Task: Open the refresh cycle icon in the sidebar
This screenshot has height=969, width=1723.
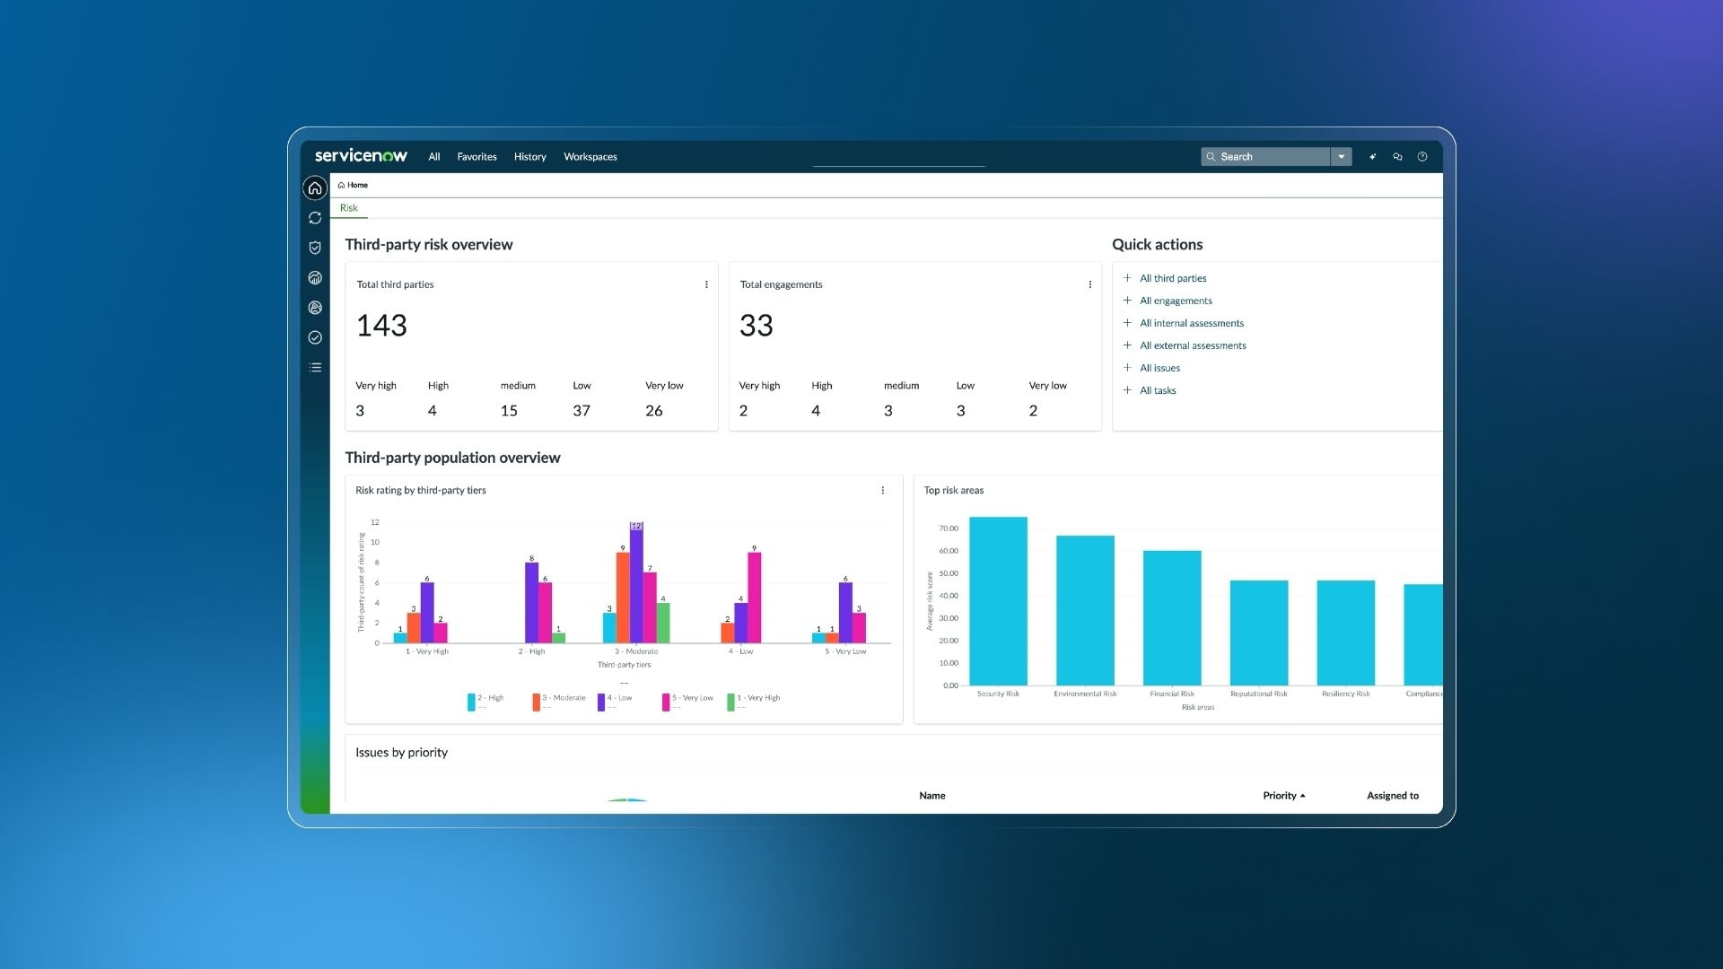Action: [x=315, y=218]
